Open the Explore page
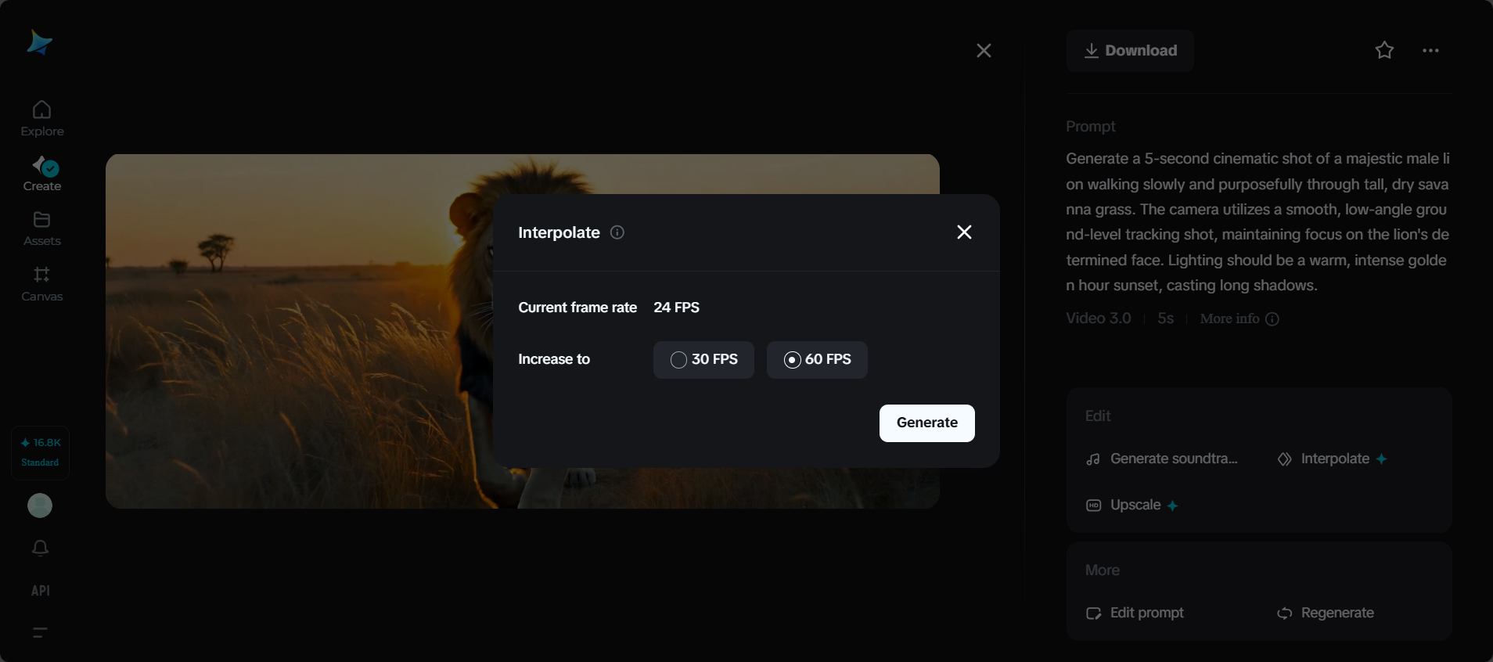 pos(42,119)
